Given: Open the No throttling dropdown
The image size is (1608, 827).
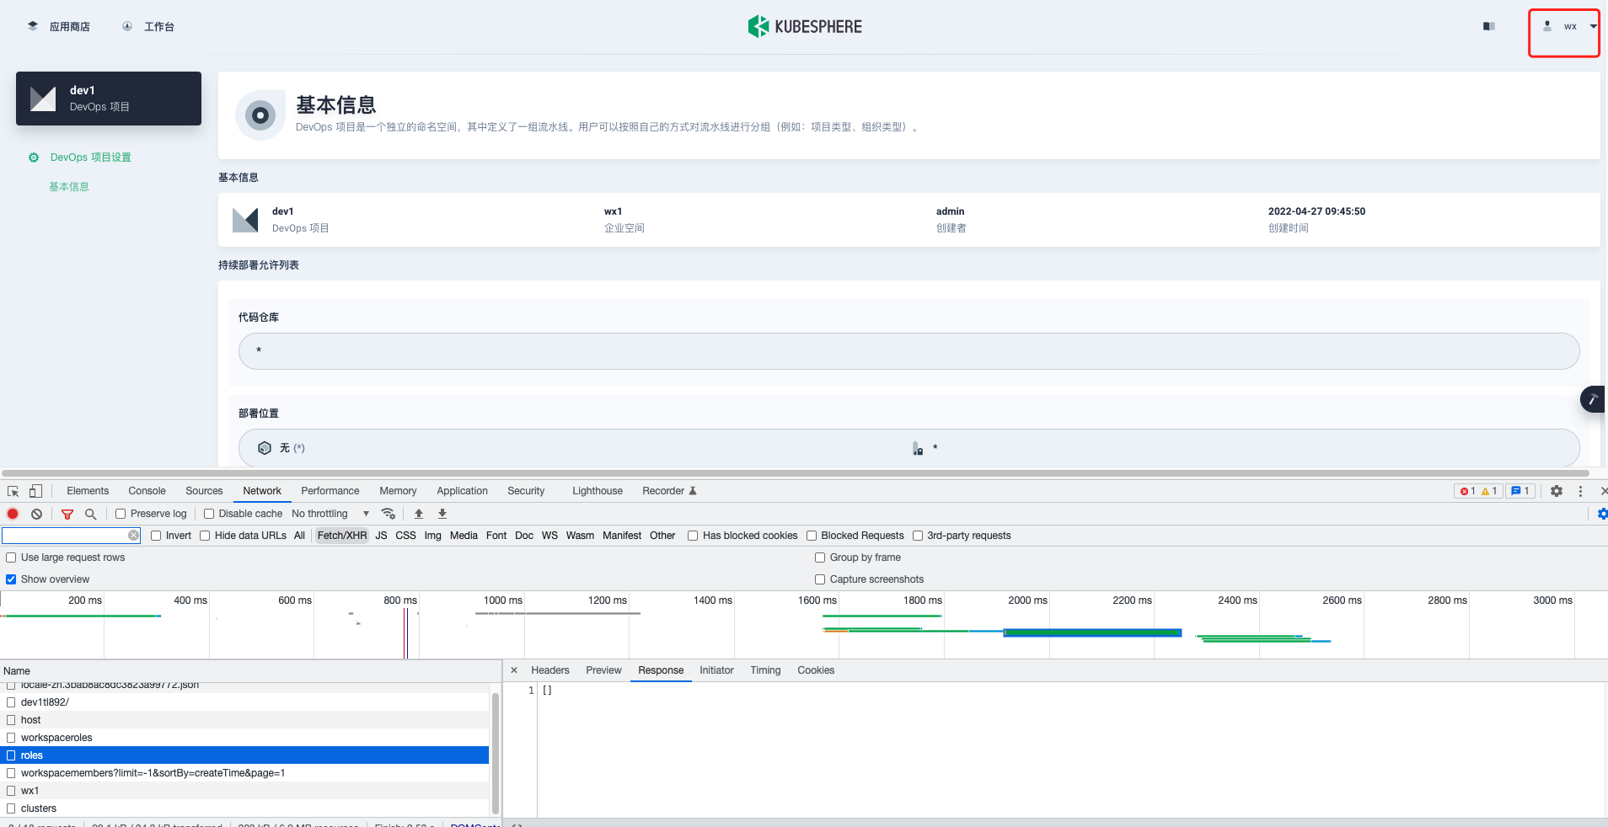Looking at the screenshot, I should [327, 514].
